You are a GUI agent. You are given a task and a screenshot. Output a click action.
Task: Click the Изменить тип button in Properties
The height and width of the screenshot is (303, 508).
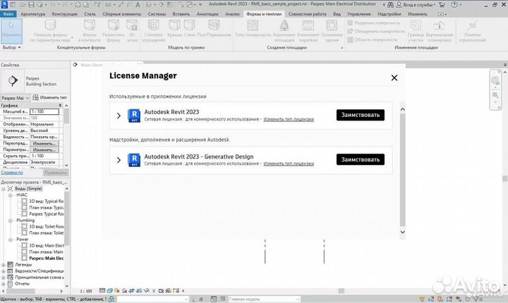(49, 97)
